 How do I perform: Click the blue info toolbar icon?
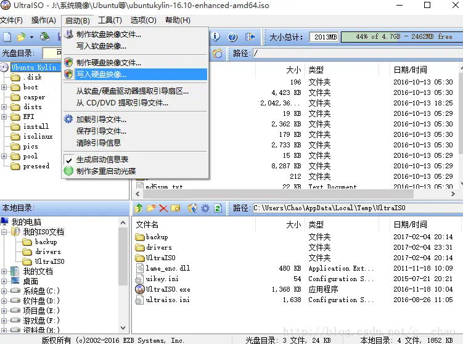click(x=216, y=36)
